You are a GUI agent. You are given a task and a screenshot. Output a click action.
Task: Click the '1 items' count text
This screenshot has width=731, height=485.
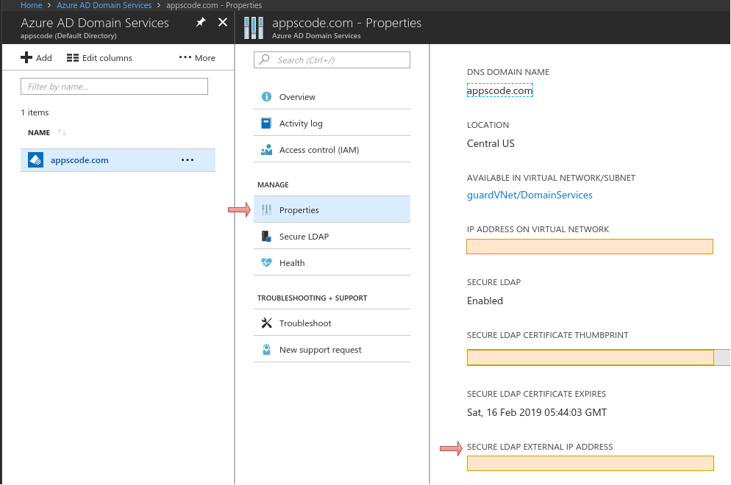pyautogui.click(x=35, y=112)
